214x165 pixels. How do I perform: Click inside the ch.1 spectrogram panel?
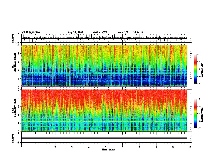104,66
